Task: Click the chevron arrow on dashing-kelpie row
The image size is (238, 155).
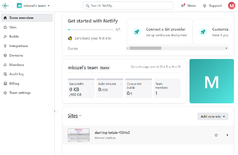Action: [227, 135]
